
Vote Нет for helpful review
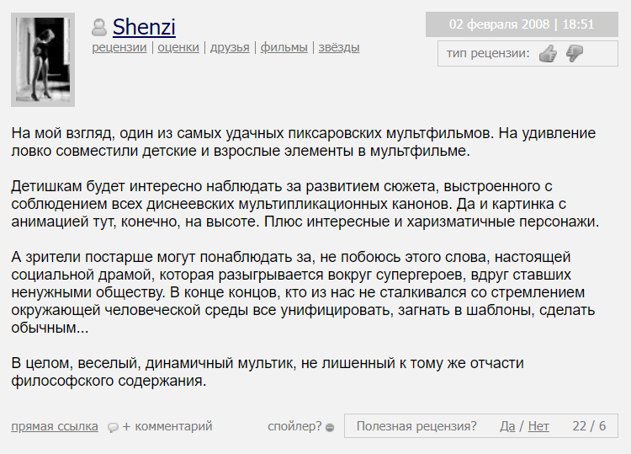(x=538, y=426)
